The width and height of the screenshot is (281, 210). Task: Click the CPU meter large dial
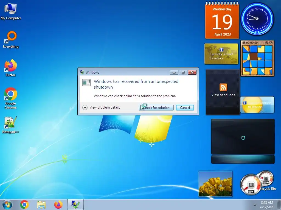click(x=251, y=185)
